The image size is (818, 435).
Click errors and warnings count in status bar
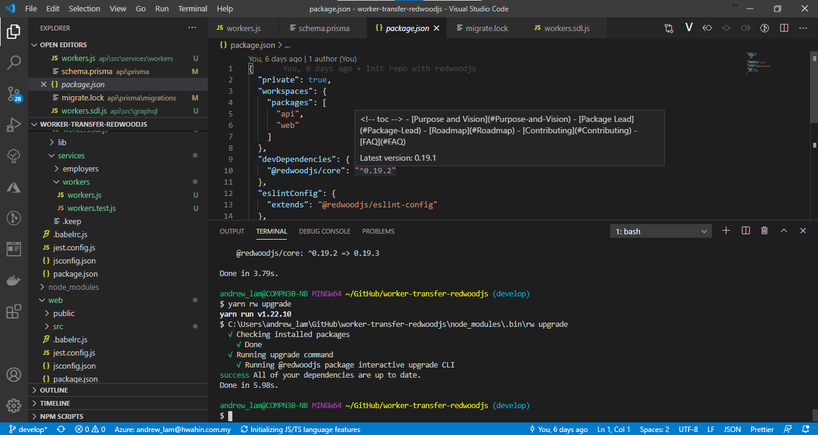(x=90, y=429)
